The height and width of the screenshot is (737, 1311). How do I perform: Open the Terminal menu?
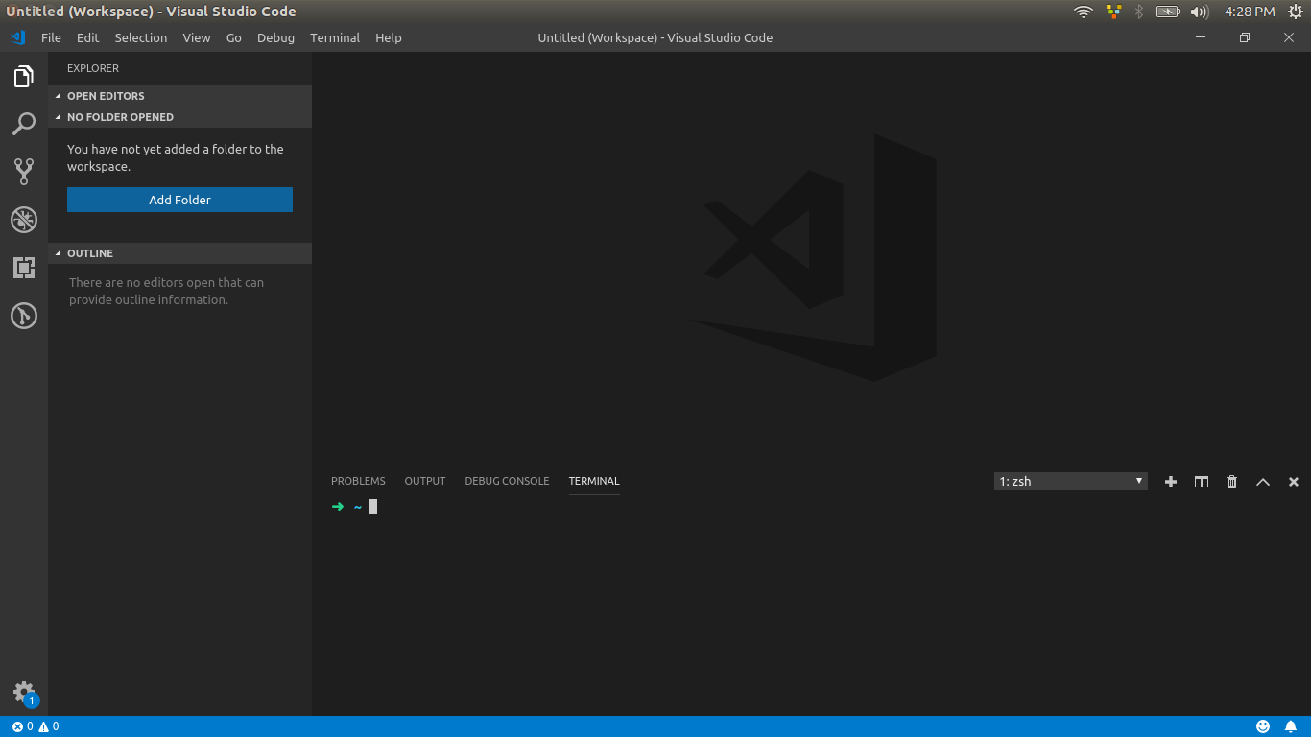coord(334,37)
